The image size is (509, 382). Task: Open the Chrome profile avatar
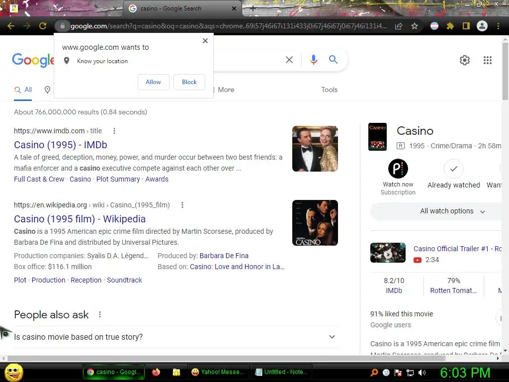pyautogui.click(x=482, y=26)
